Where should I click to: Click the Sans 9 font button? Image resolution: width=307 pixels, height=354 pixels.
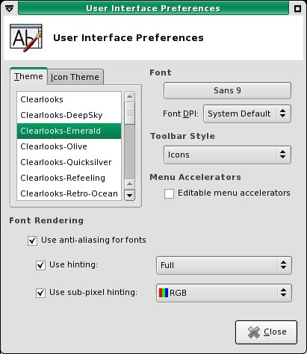(227, 90)
